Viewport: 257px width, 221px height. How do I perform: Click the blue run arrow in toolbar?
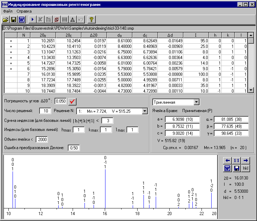[x=33, y=20]
